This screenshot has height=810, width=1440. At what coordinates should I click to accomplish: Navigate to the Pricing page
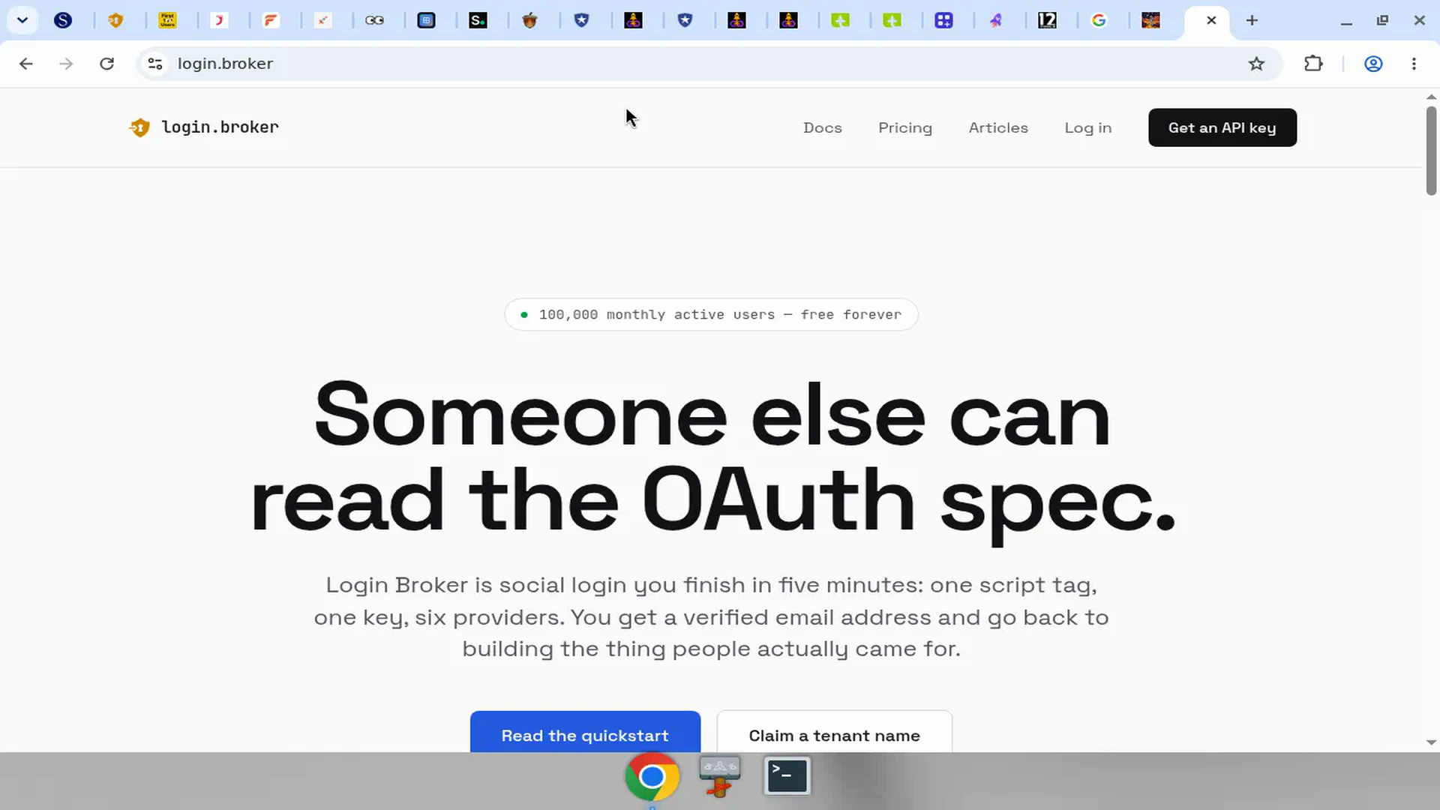pos(905,127)
